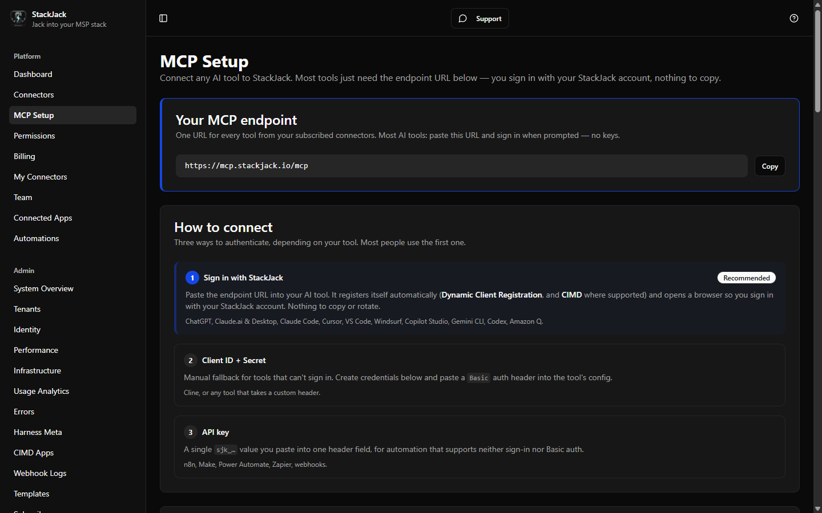The height and width of the screenshot is (513, 822).
Task: Click step number 3 circle
Action: pos(191,432)
